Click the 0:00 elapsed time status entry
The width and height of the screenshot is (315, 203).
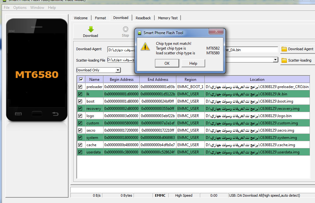[x=214, y=195]
